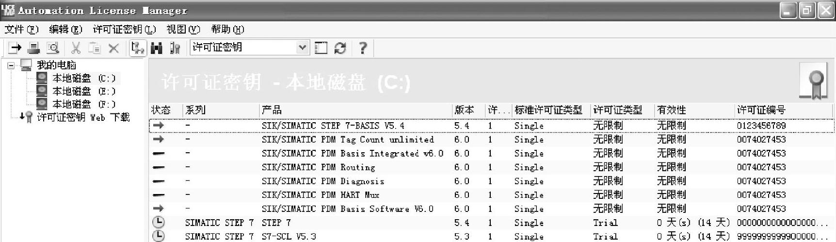836x242 pixels.
Task: Click the 我的电脑 computer icon
Action: 26,65
